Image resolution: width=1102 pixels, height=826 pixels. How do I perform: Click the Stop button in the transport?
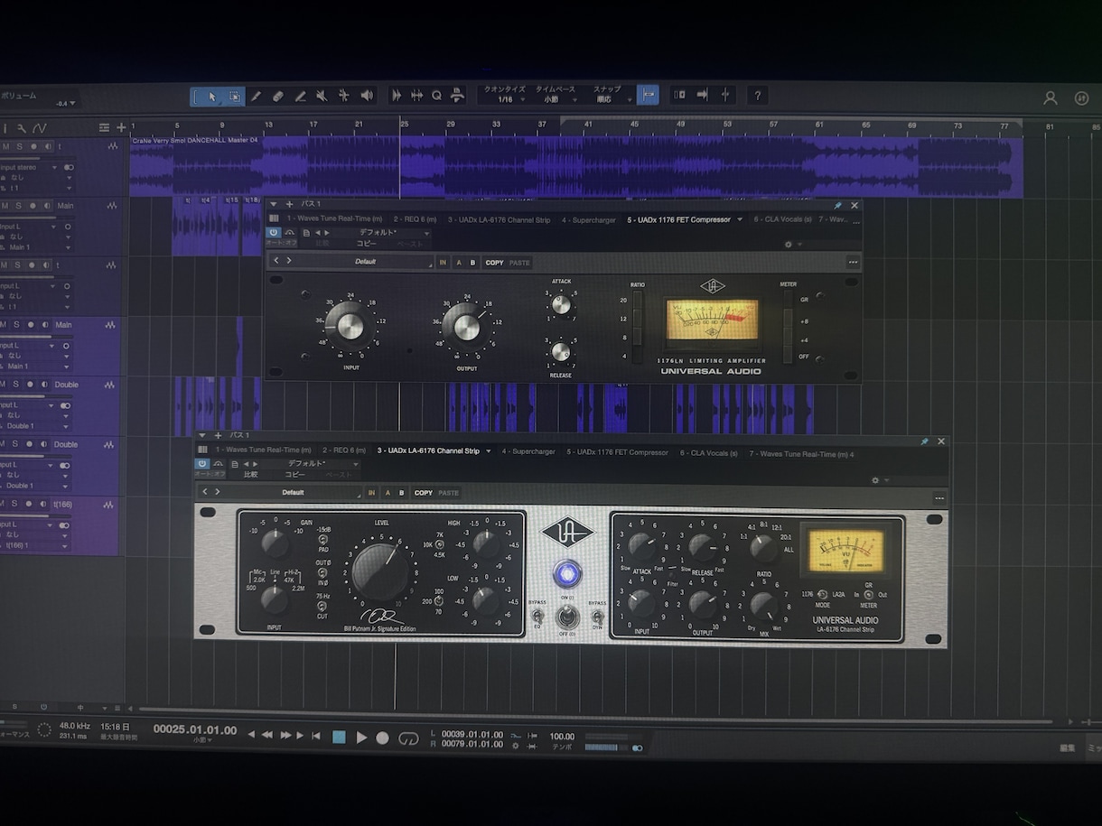coord(339,737)
